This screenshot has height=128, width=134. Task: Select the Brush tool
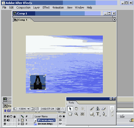[x=92, y=108]
